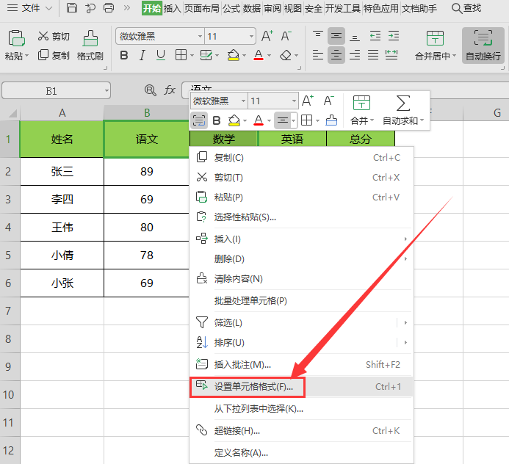Toggle middle vertical alignment in ribbon
Screen dimensions: 509x464
point(336,36)
